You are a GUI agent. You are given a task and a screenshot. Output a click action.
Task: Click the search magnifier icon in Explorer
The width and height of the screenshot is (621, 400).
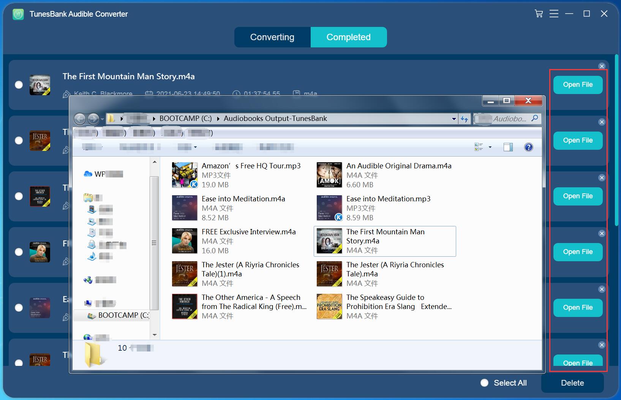[x=535, y=118]
